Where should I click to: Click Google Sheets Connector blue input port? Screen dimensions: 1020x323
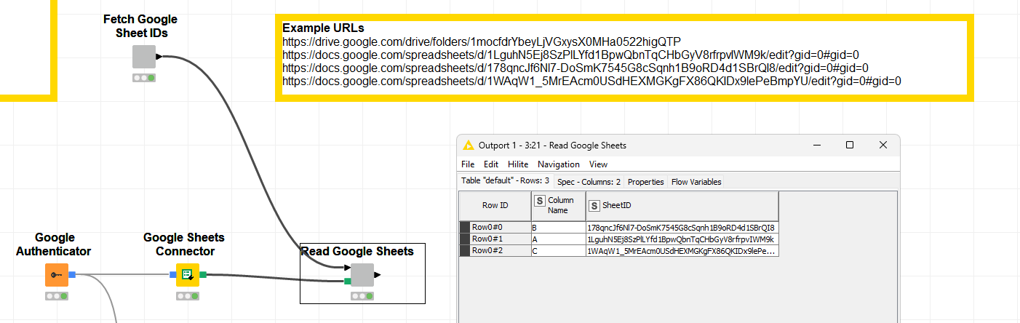point(172,275)
